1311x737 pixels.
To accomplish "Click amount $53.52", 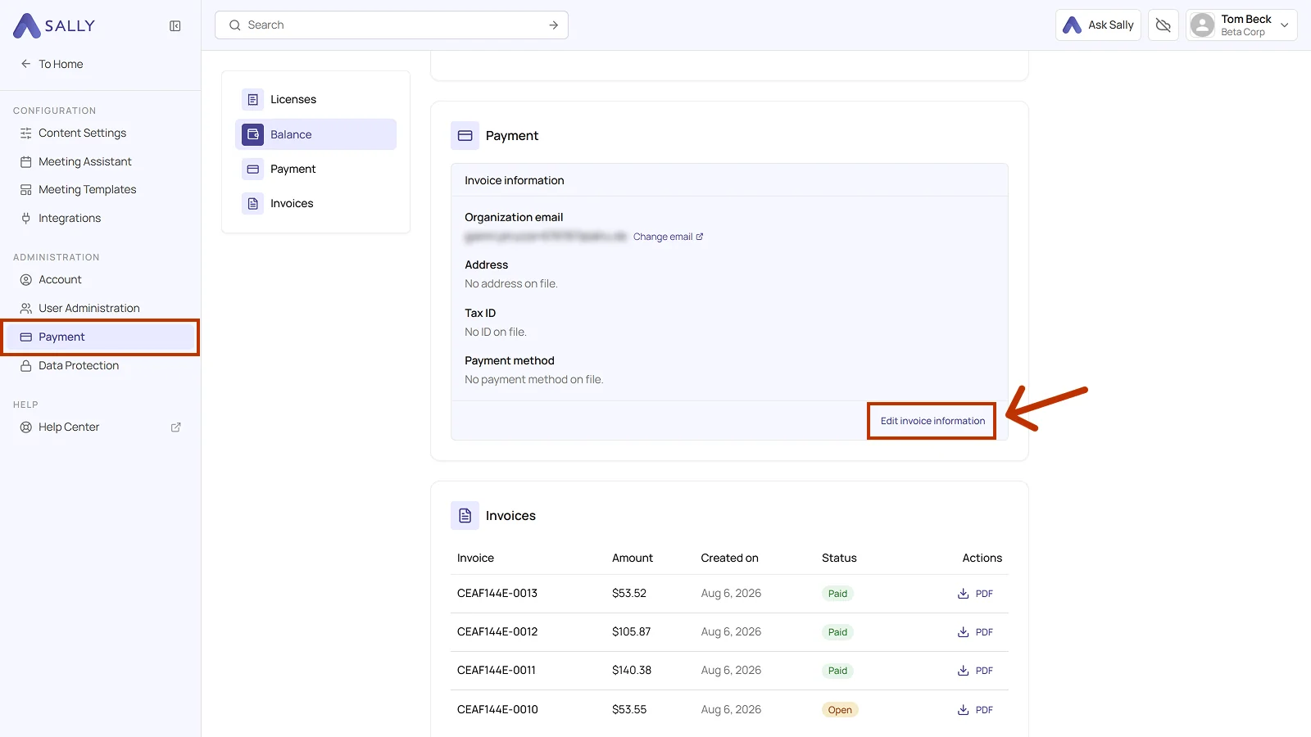I will 629,593.
